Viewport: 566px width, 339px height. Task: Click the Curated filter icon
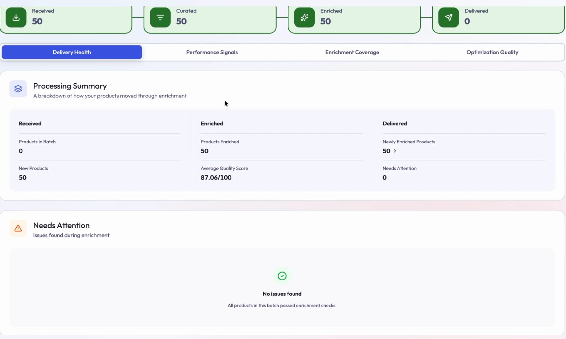[160, 18]
